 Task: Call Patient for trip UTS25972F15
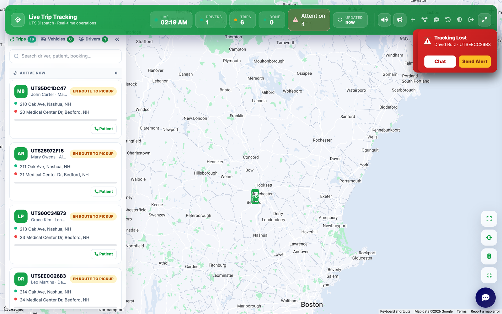[104, 192]
